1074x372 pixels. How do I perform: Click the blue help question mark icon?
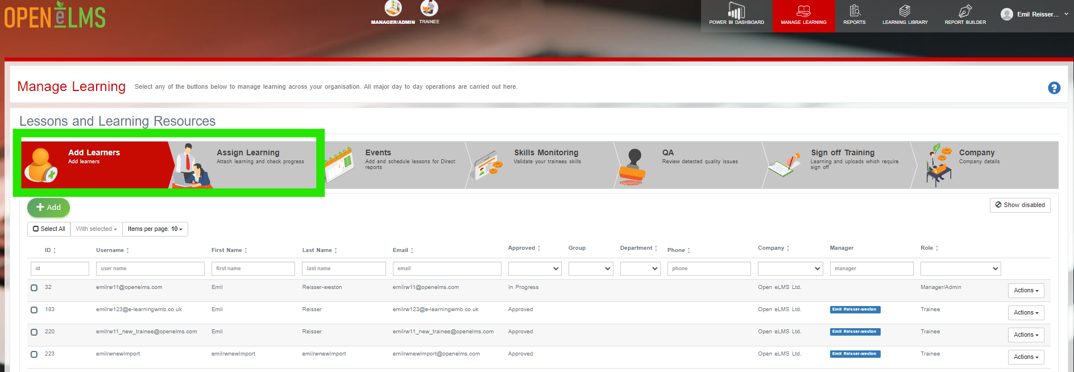pos(1054,88)
